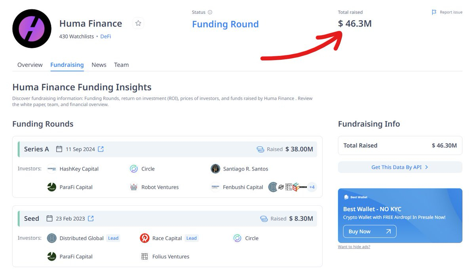Report an issue via flag link
Image resolution: width=475 pixels, height=269 pixels.
pos(447,12)
